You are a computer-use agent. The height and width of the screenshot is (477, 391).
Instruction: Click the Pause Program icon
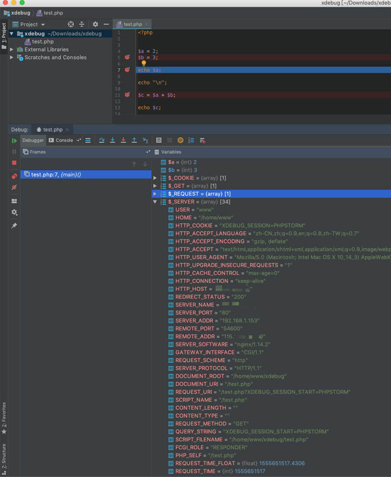point(14,152)
